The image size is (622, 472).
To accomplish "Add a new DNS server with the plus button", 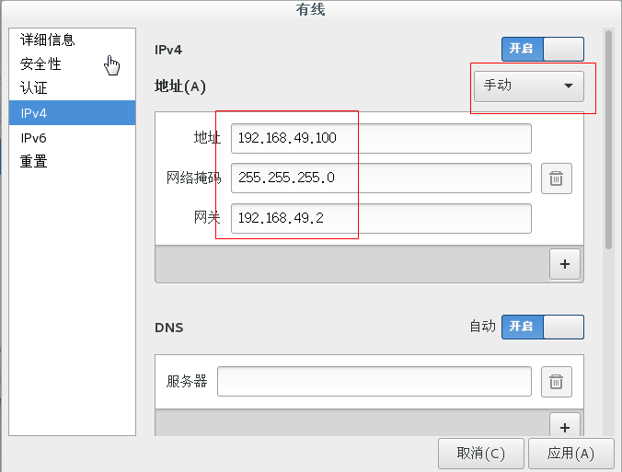I will pos(565,426).
